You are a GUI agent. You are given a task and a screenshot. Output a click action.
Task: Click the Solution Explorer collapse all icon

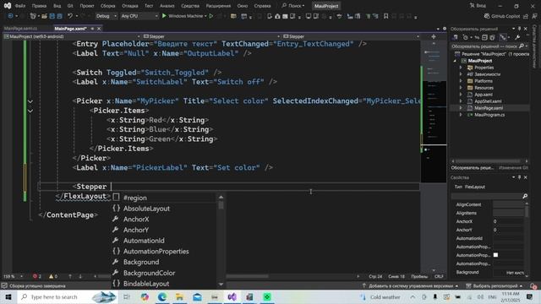tap(484, 37)
